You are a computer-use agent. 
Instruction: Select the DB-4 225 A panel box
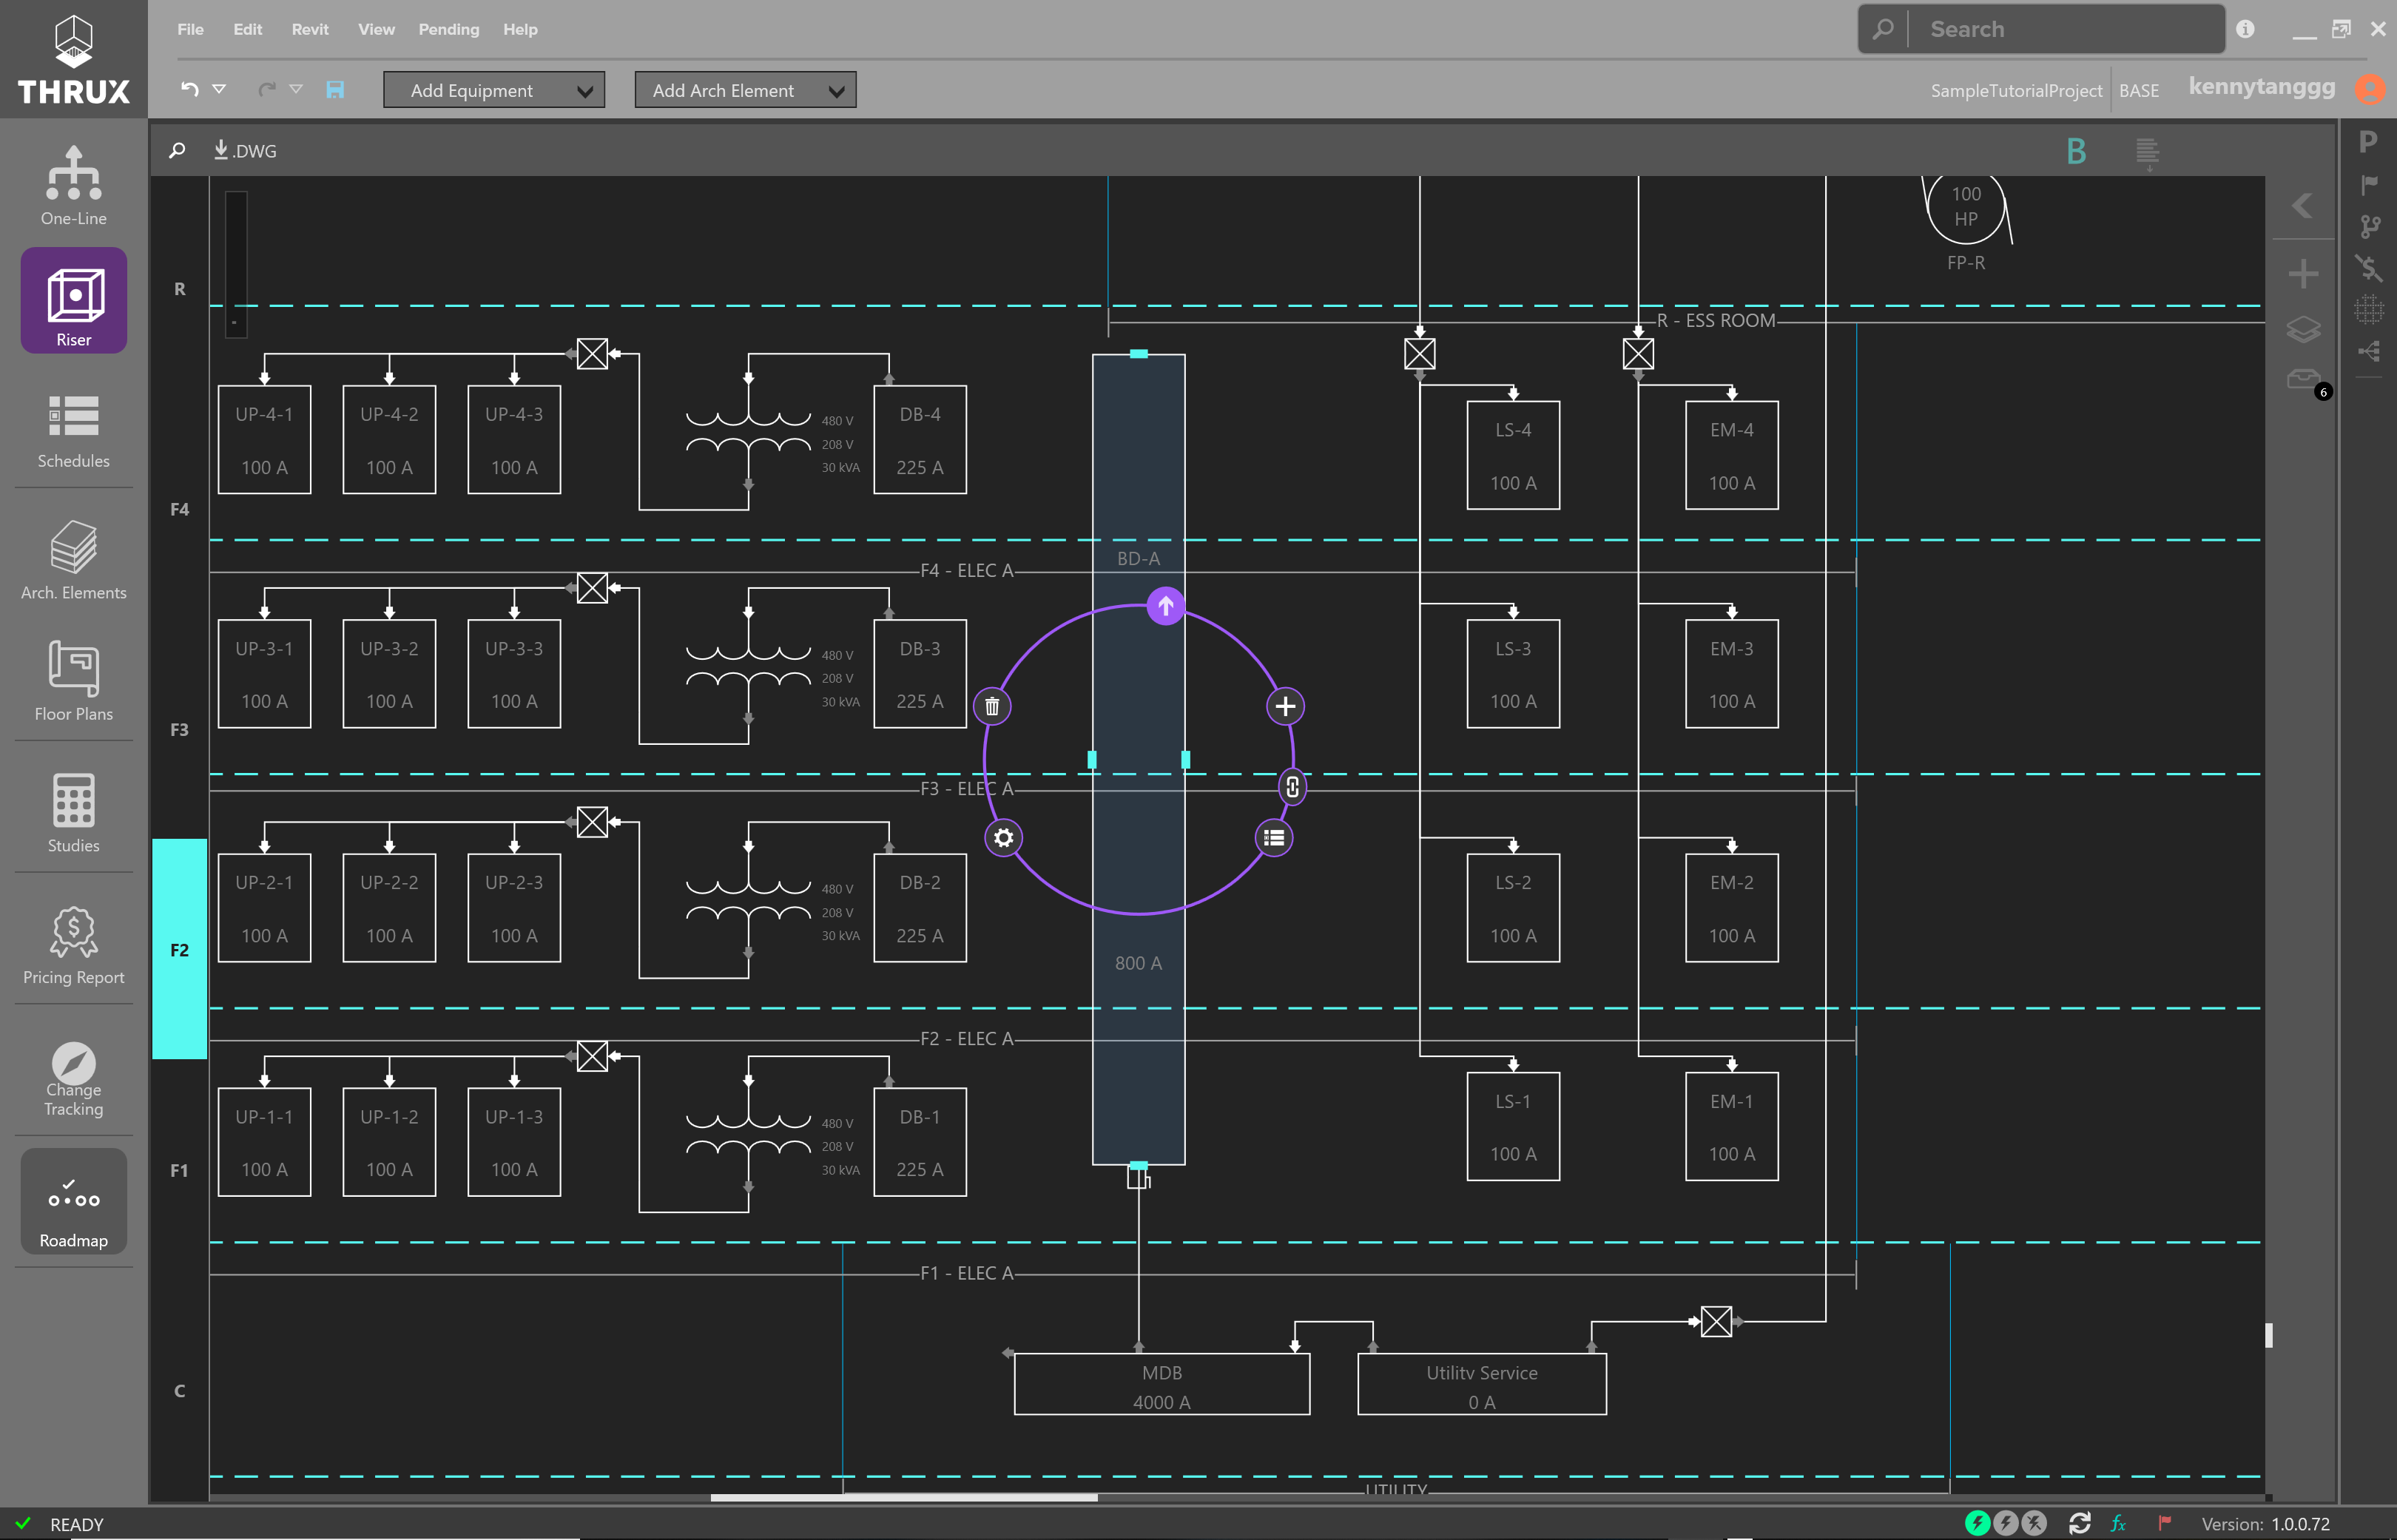pos(920,440)
